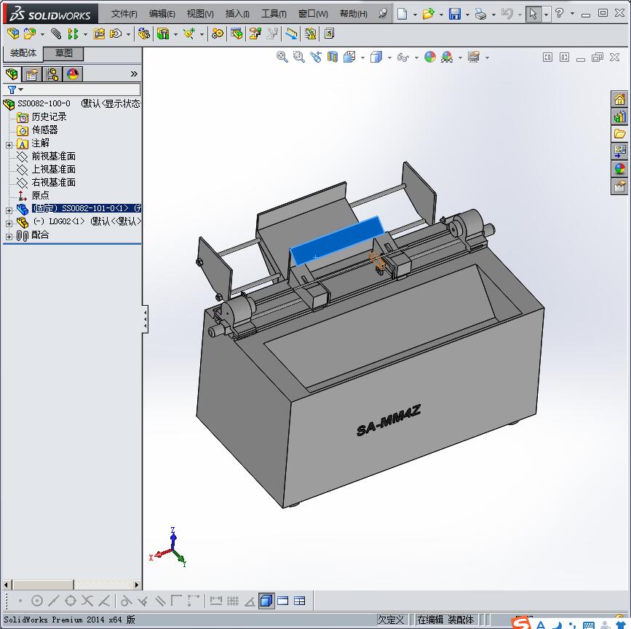Expand the 注解 tree node
The height and width of the screenshot is (629, 631).
pyautogui.click(x=9, y=145)
